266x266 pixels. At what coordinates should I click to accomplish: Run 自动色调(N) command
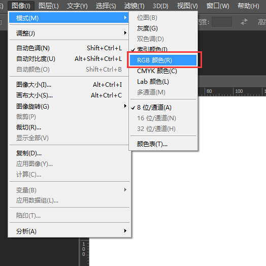(x=69, y=48)
